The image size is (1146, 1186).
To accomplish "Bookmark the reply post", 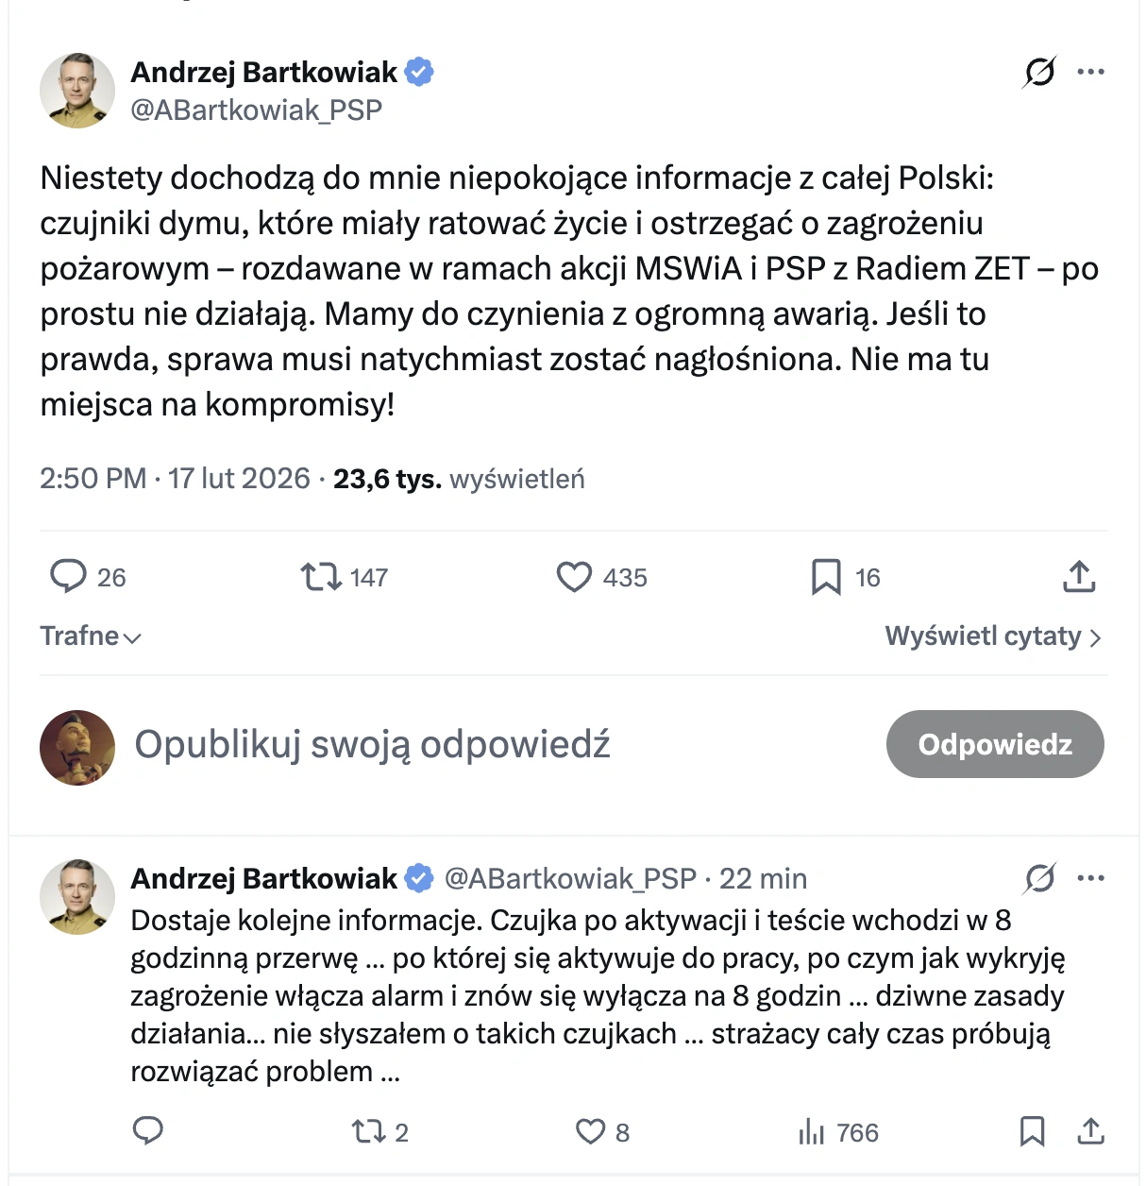I will click(x=1032, y=1131).
